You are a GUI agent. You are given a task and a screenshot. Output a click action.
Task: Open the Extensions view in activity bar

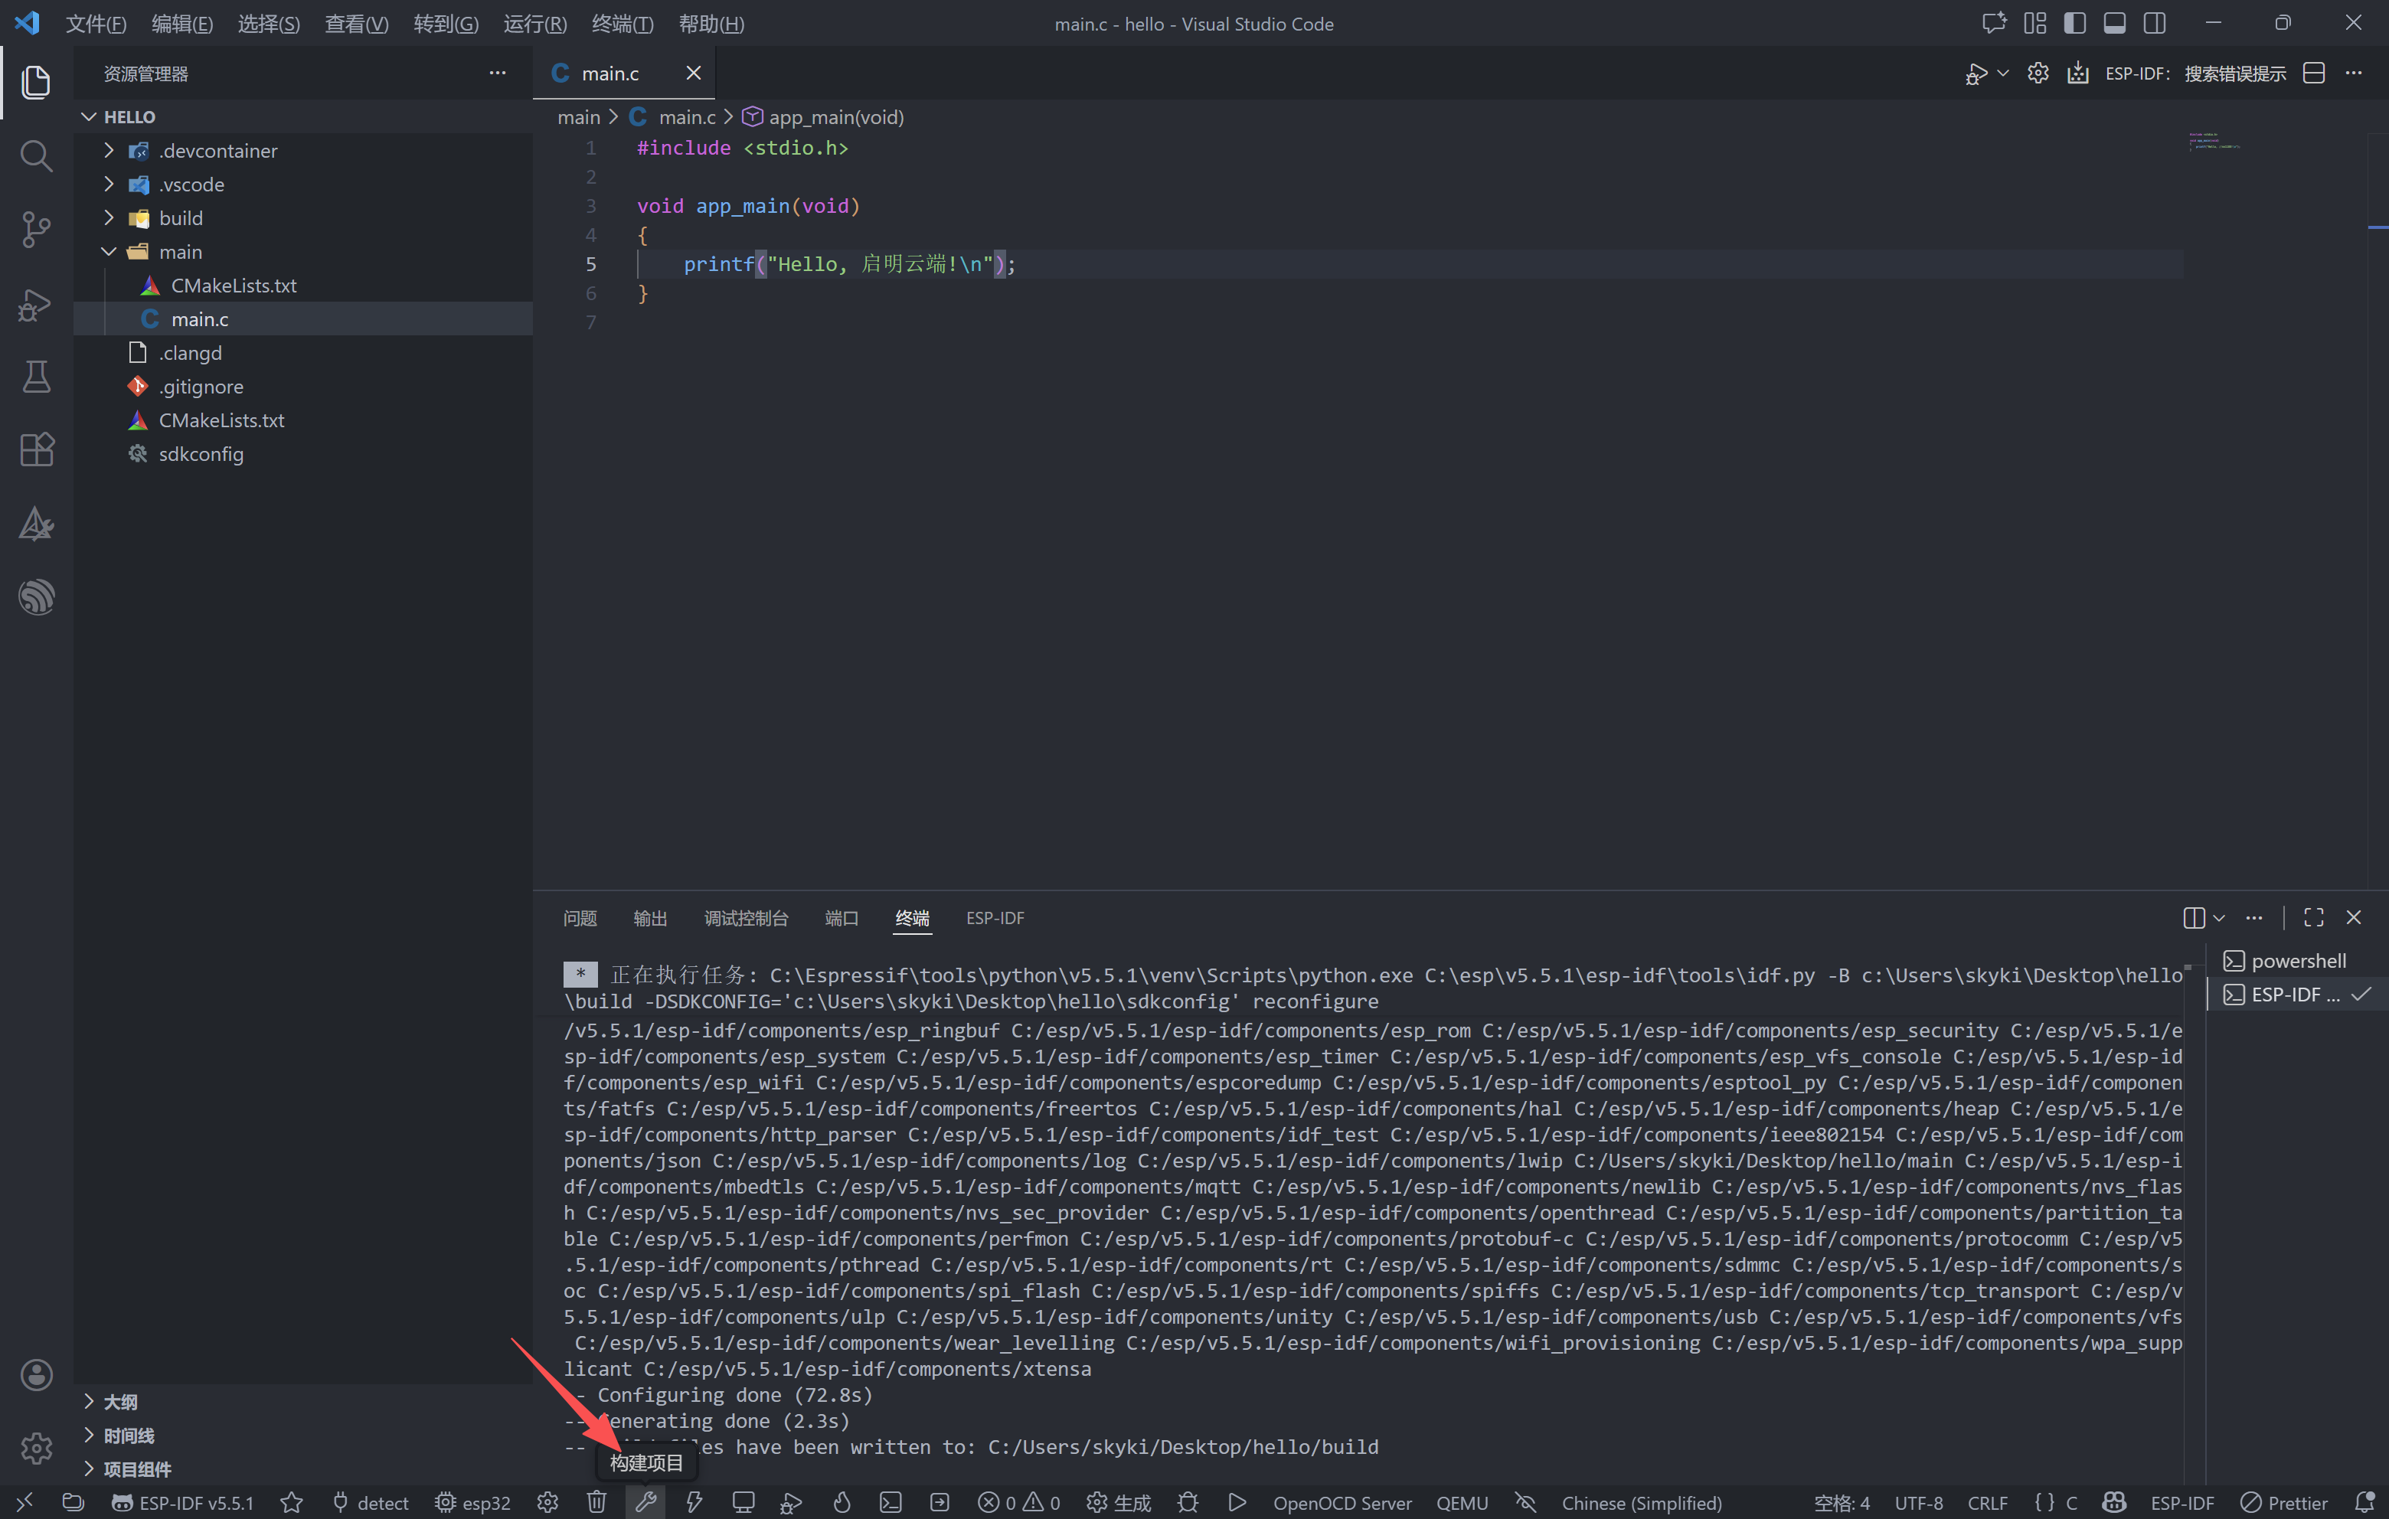pos(36,449)
